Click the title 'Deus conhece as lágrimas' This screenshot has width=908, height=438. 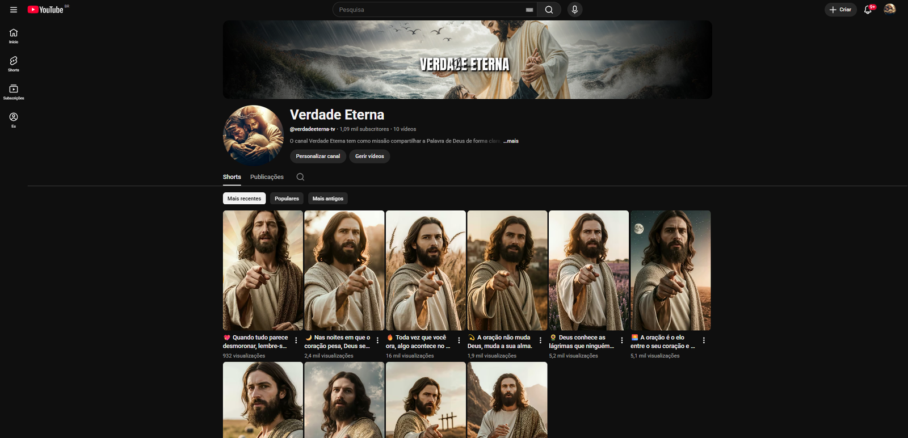point(582,342)
